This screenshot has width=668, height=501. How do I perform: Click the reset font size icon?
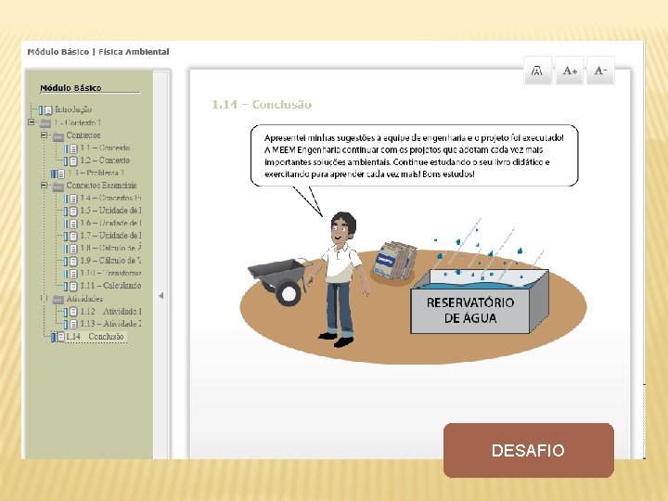point(537,71)
